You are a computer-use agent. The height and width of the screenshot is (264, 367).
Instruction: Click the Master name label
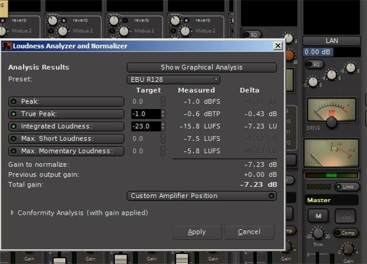pos(332,200)
